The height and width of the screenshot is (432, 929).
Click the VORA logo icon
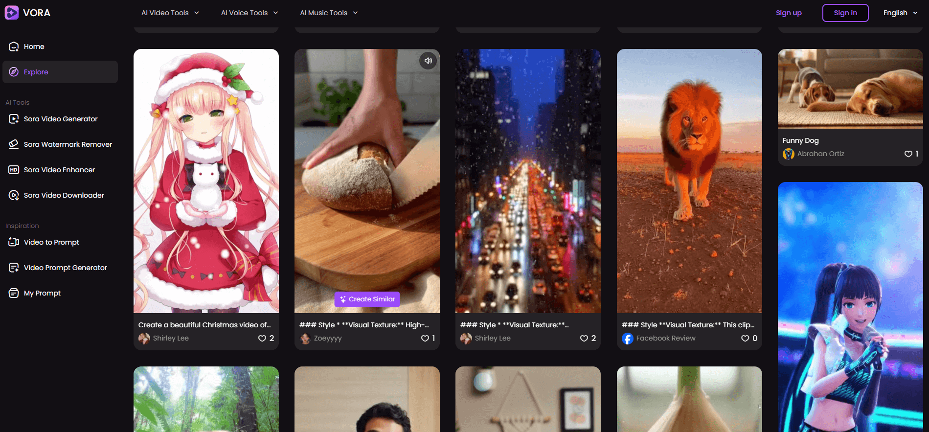(12, 13)
